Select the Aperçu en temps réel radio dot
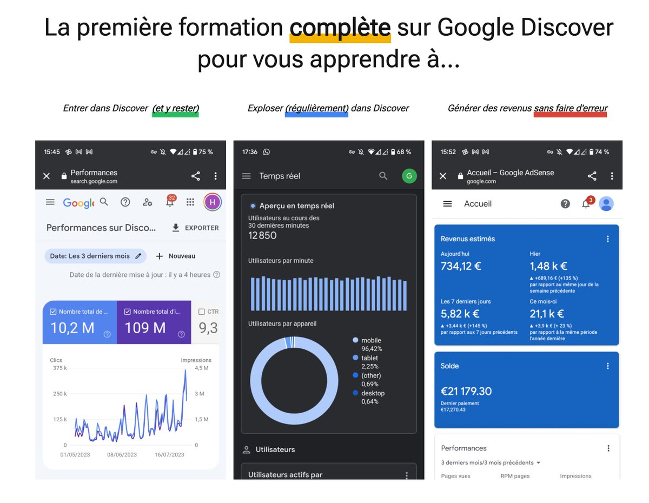This screenshot has height=503, width=649. click(x=253, y=206)
